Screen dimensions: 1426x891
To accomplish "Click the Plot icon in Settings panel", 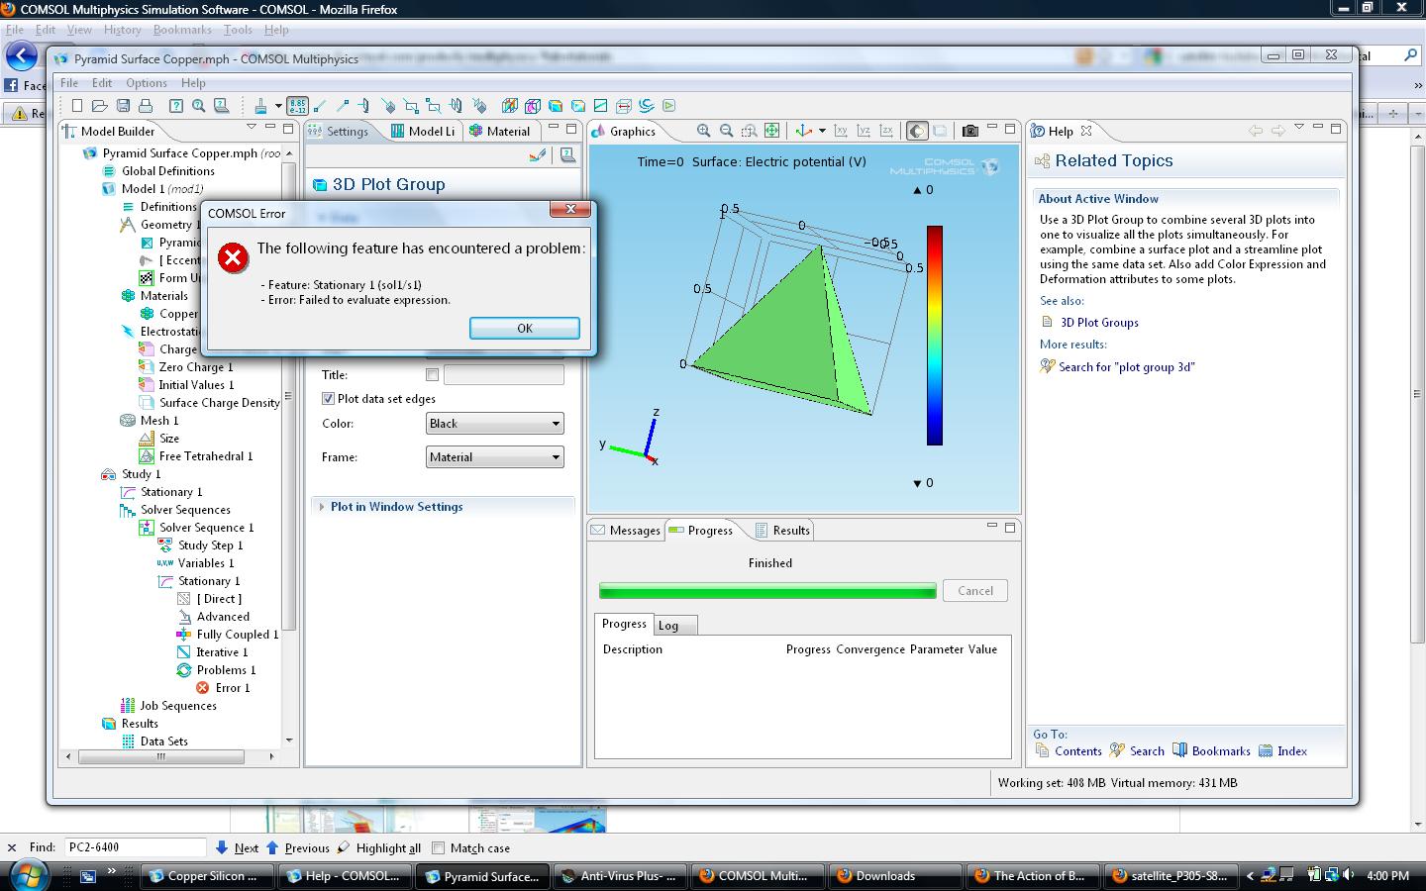I will tap(538, 155).
